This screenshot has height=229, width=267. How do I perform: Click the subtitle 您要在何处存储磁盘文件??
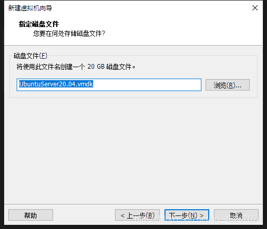pyautogui.click(x=69, y=33)
